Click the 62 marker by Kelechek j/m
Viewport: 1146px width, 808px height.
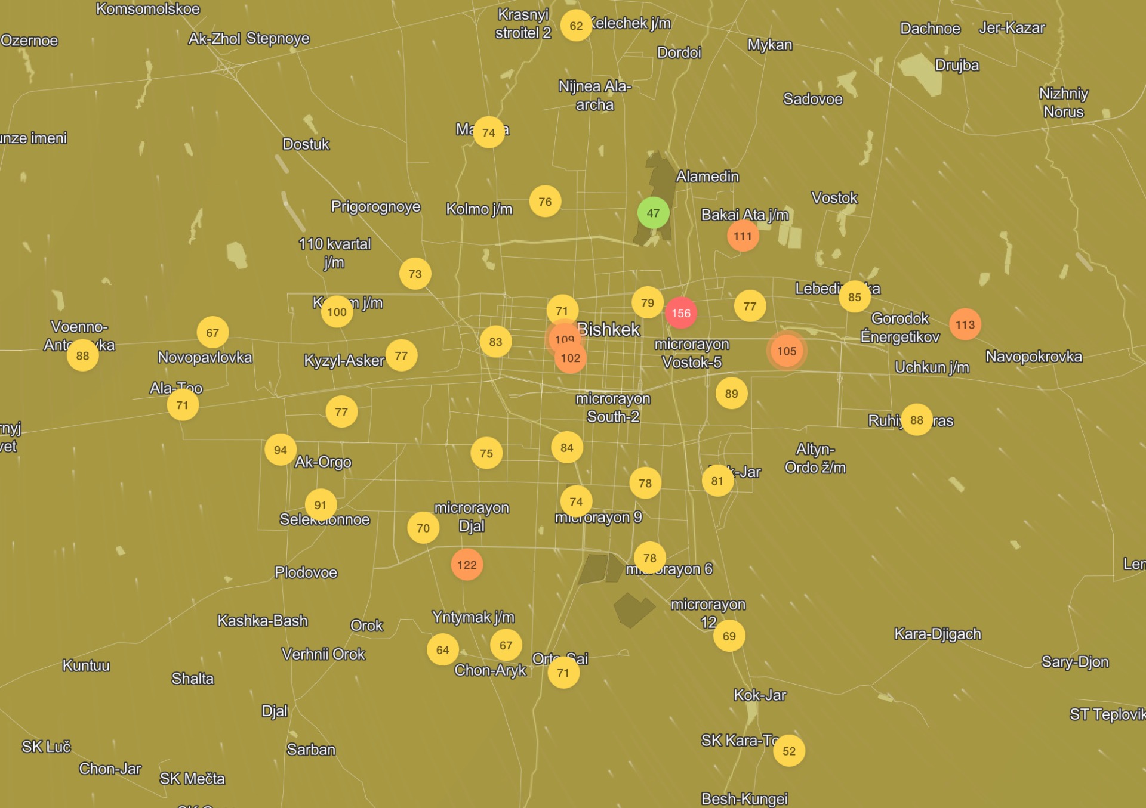click(576, 26)
